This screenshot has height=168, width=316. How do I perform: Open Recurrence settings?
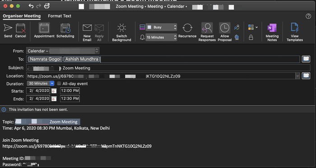point(187,30)
